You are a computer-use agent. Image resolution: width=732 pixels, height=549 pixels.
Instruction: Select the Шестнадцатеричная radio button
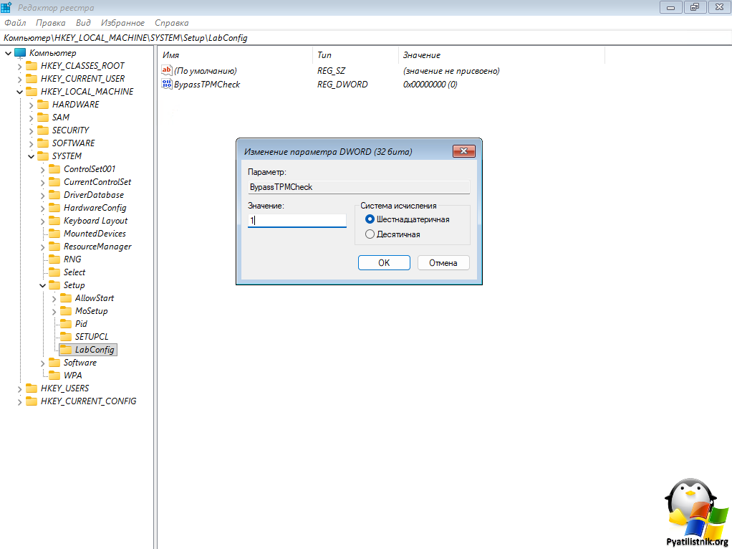click(x=370, y=219)
